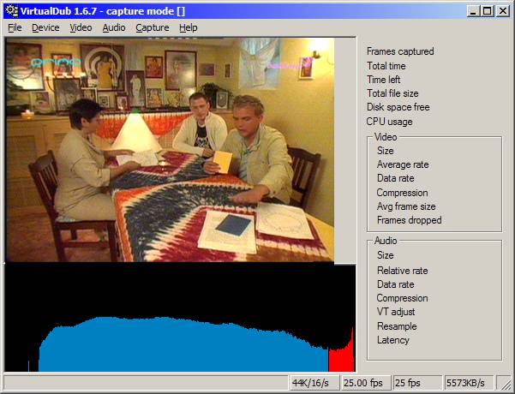Viewport: 515px width, 394px height.
Task: Click Latency in the Audio panel
Action: (392, 340)
